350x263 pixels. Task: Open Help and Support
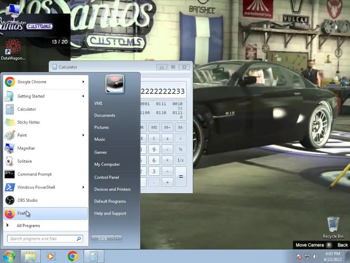tap(110, 213)
